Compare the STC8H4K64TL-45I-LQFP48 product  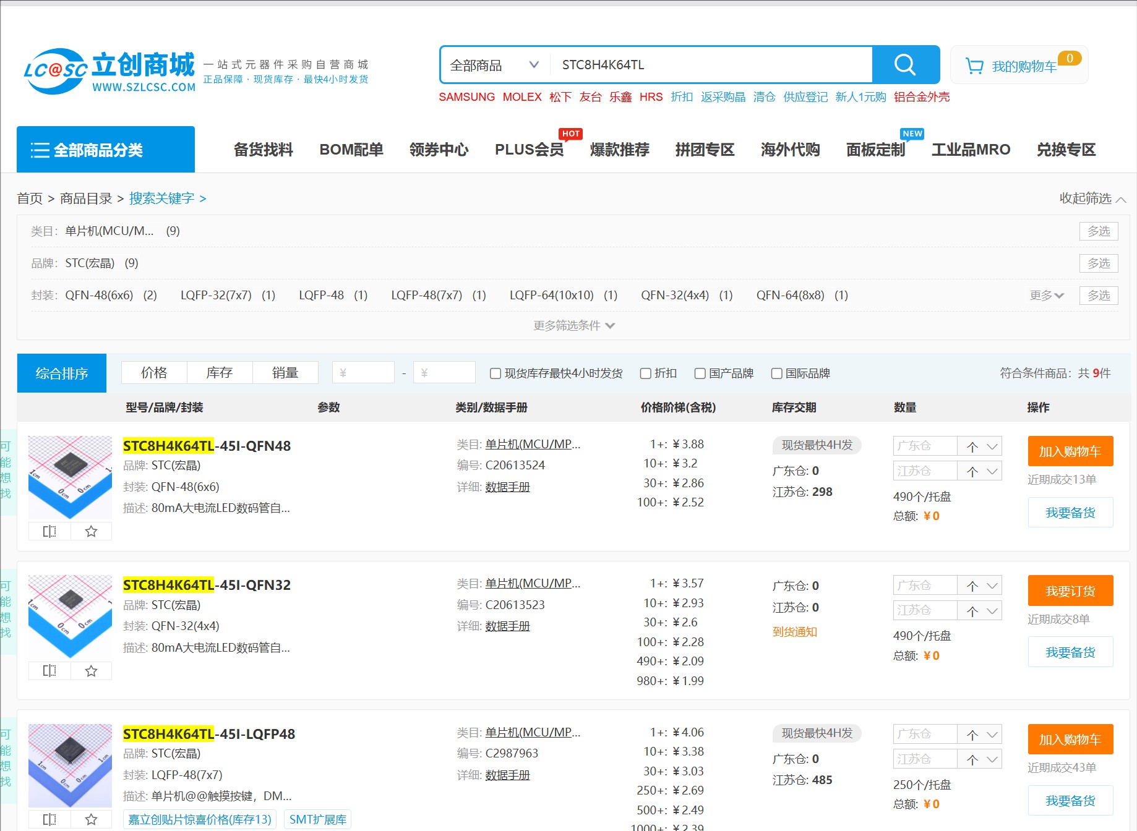pos(49,819)
